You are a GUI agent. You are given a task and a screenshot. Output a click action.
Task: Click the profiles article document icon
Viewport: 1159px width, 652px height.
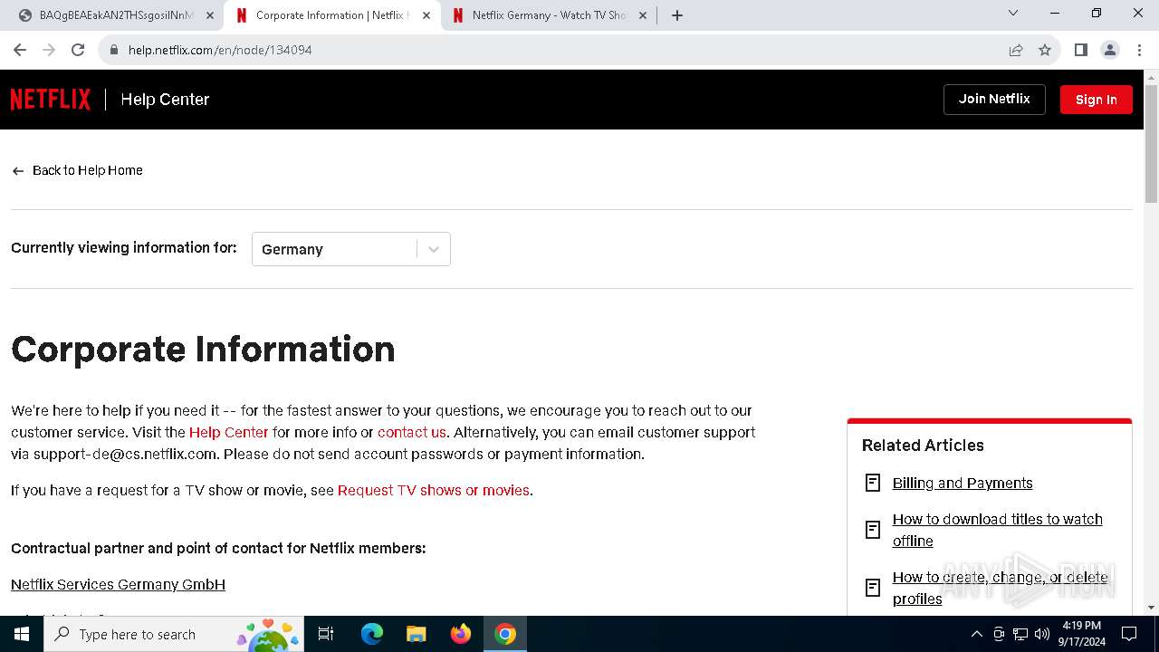tap(873, 588)
